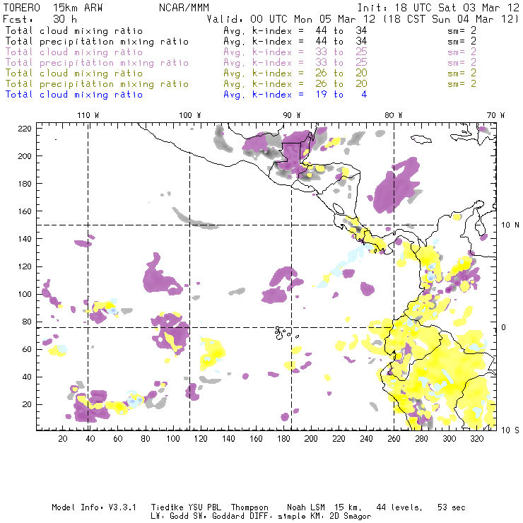Click the 'Fcst: 30 h' forecast hour text

coord(40,19)
